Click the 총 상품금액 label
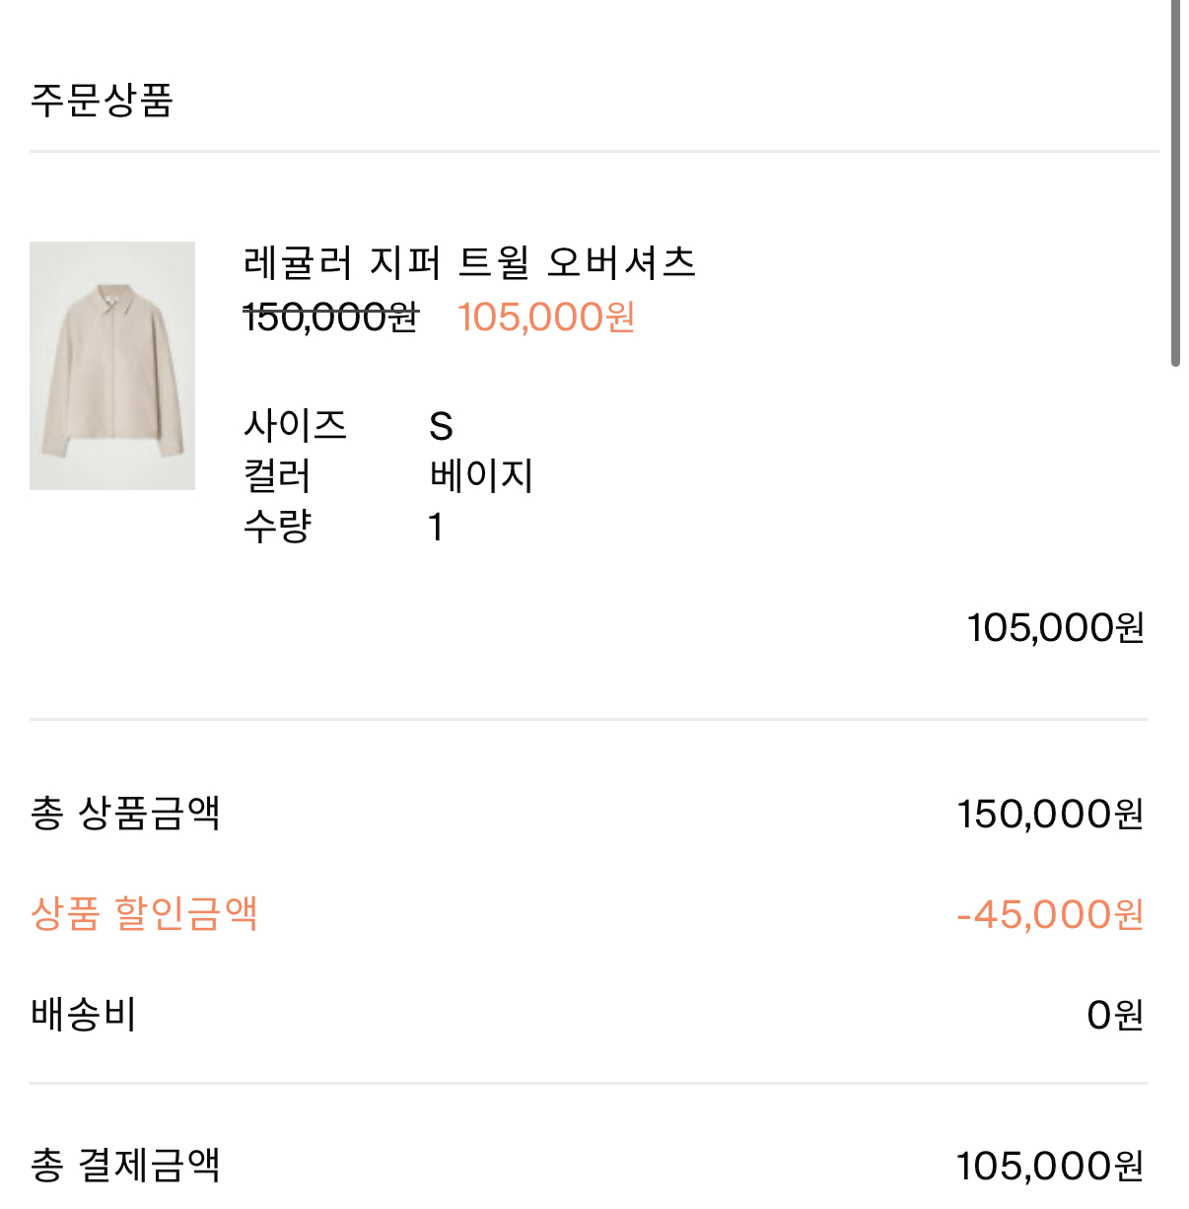 (x=125, y=814)
